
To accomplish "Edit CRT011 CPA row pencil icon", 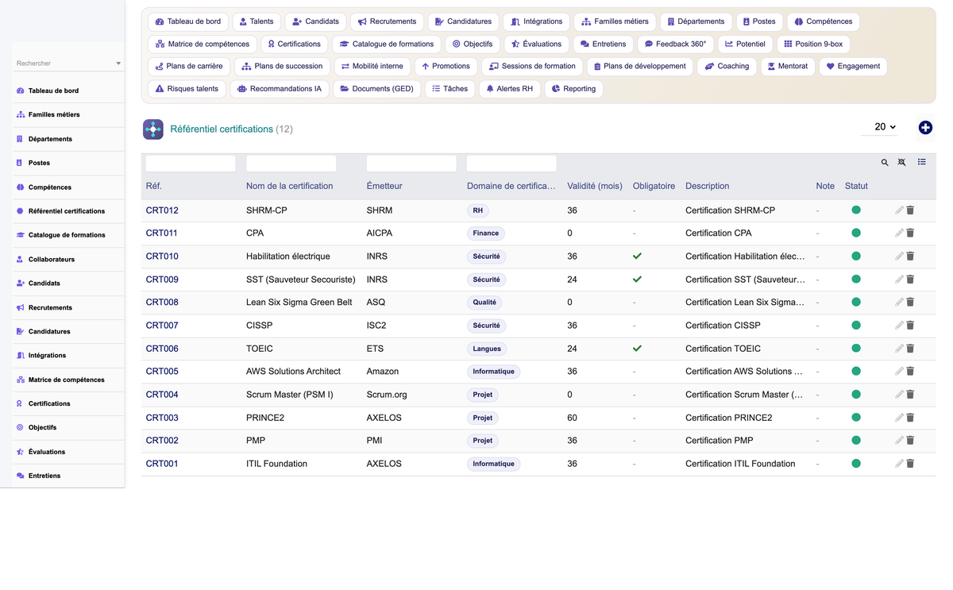I will [899, 233].
